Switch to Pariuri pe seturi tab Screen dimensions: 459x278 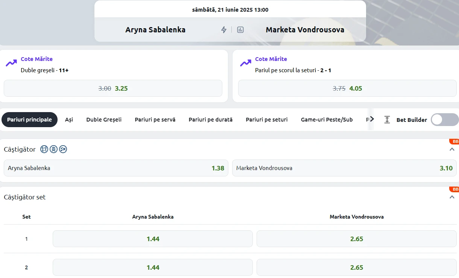[267, 120]
